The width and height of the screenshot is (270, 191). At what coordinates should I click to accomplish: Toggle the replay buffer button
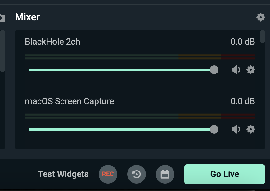tap(137, 174)
